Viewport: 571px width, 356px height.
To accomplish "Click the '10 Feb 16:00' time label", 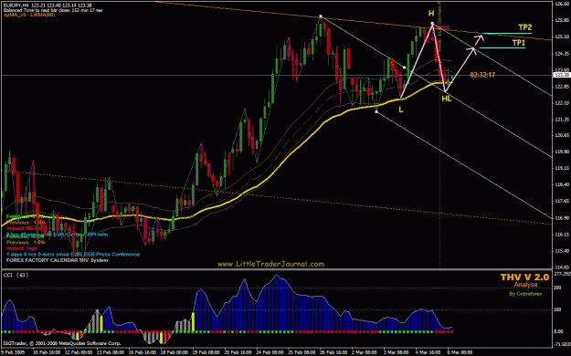I will coord(47,352).
